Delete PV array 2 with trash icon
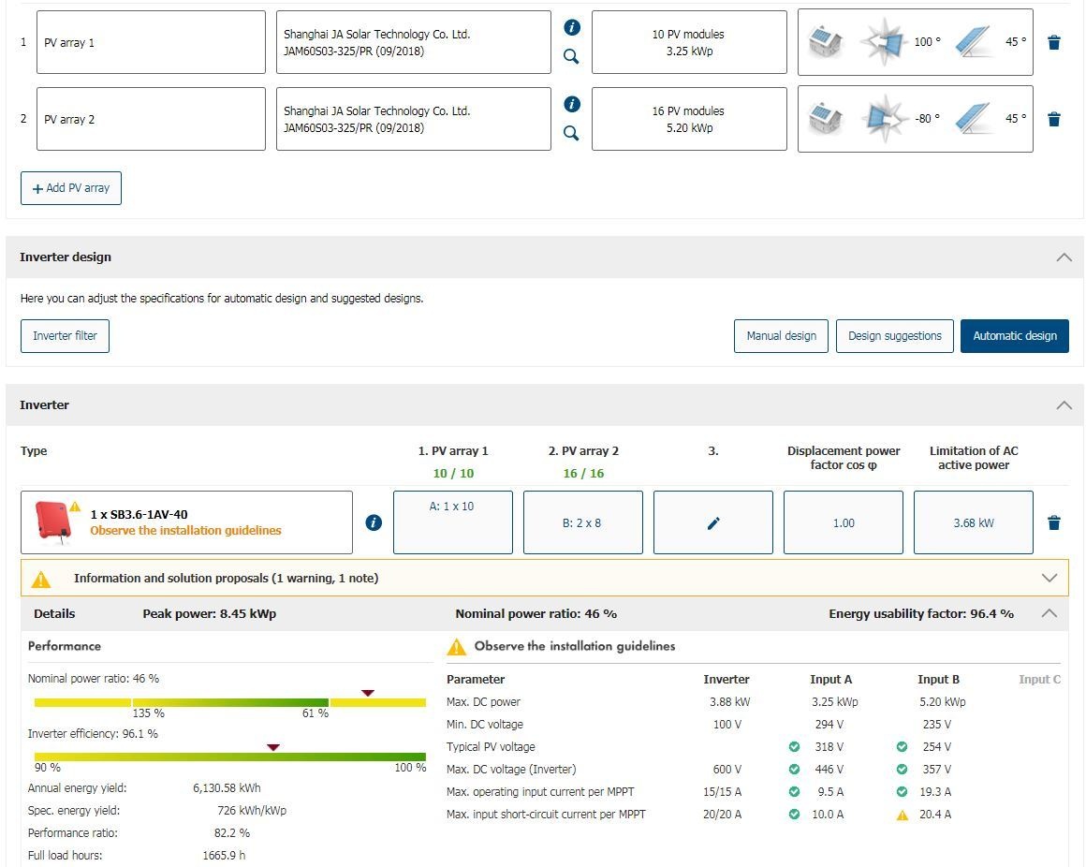The width and height of the screenshot is (1086, 867). [1054, 119]
